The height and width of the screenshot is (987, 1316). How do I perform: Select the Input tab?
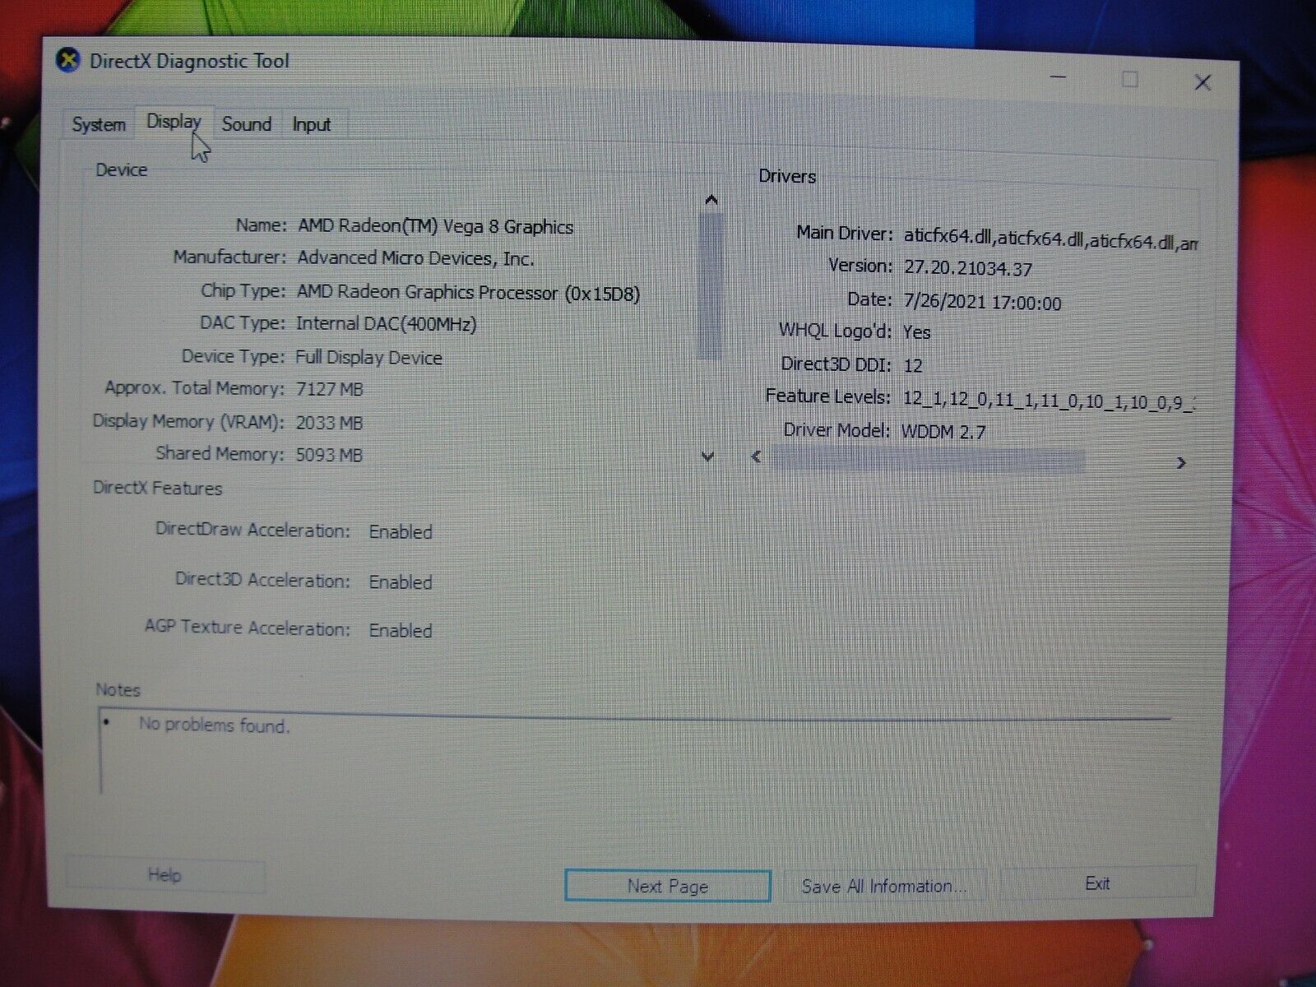[x=311, y=124]
